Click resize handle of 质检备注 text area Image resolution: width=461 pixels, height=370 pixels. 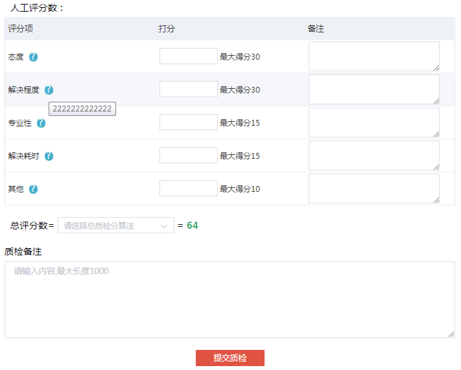tap(451, 334)
